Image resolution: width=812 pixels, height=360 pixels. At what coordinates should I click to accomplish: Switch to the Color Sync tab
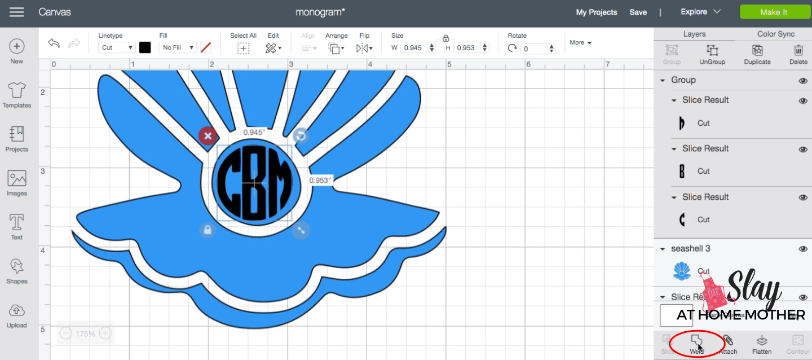pyautogui.click(x=776, y=34)
